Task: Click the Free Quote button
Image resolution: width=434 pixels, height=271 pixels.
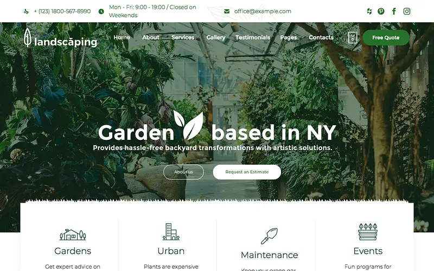Action: (386, 37)
